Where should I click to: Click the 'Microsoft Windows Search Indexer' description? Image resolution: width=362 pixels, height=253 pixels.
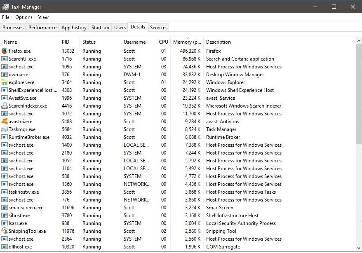click(244, 106)
